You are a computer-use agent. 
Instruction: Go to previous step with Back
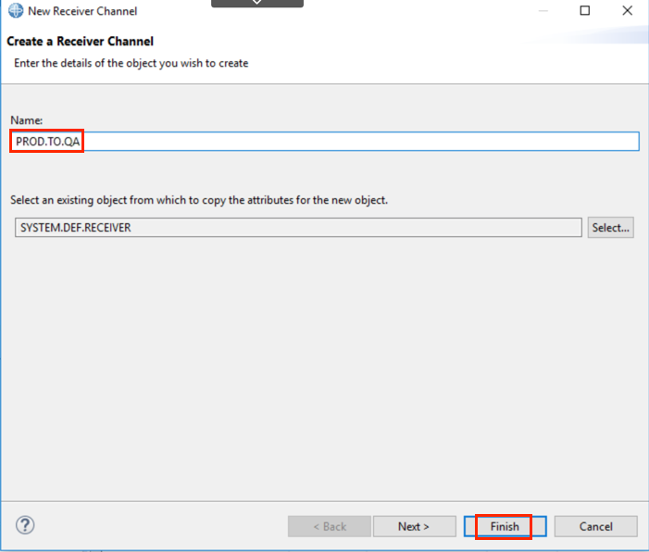(330, 526)
